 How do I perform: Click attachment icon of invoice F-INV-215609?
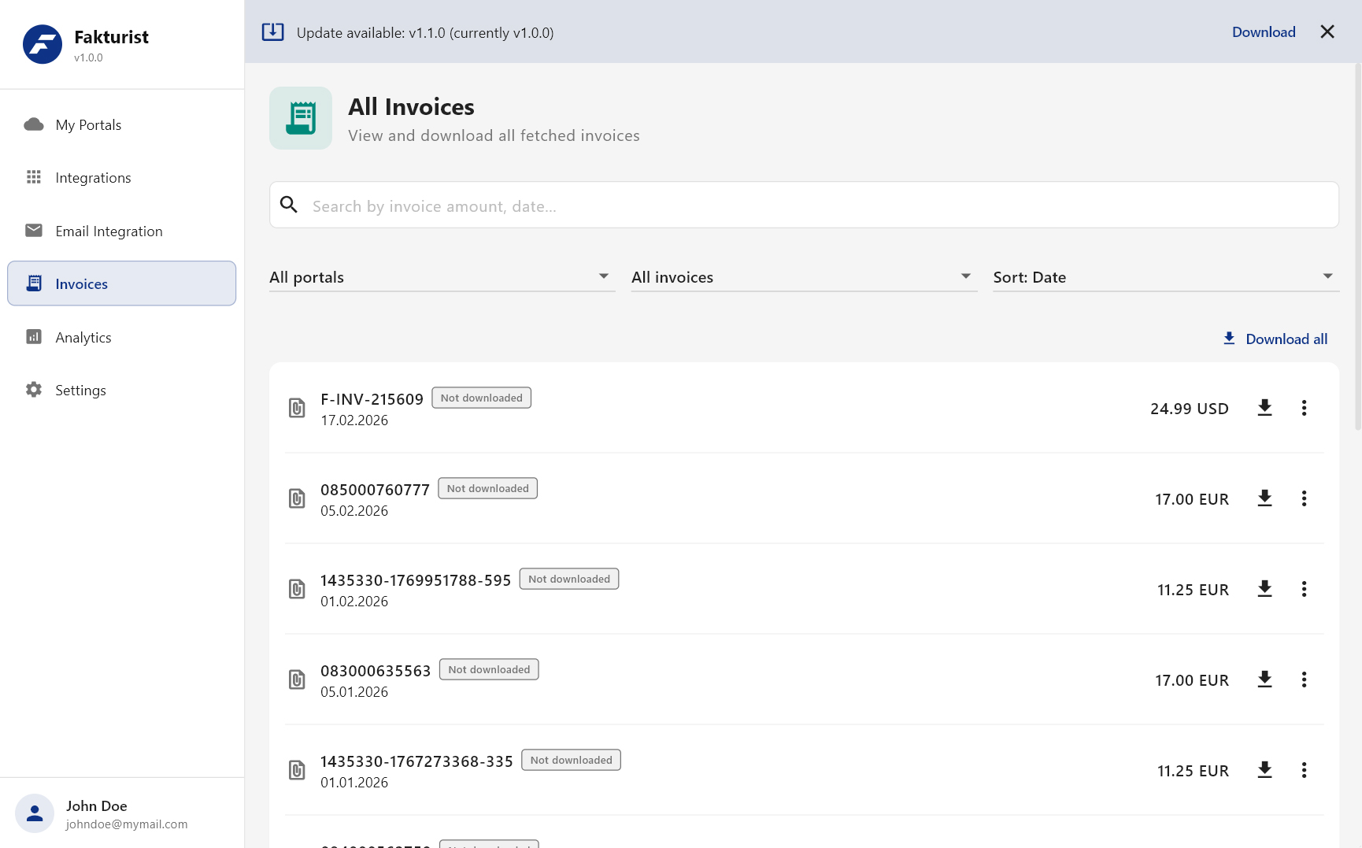coord(297,408)
